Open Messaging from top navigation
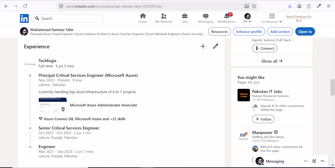This screenshot has height=168, width=335. pos(206,18)
